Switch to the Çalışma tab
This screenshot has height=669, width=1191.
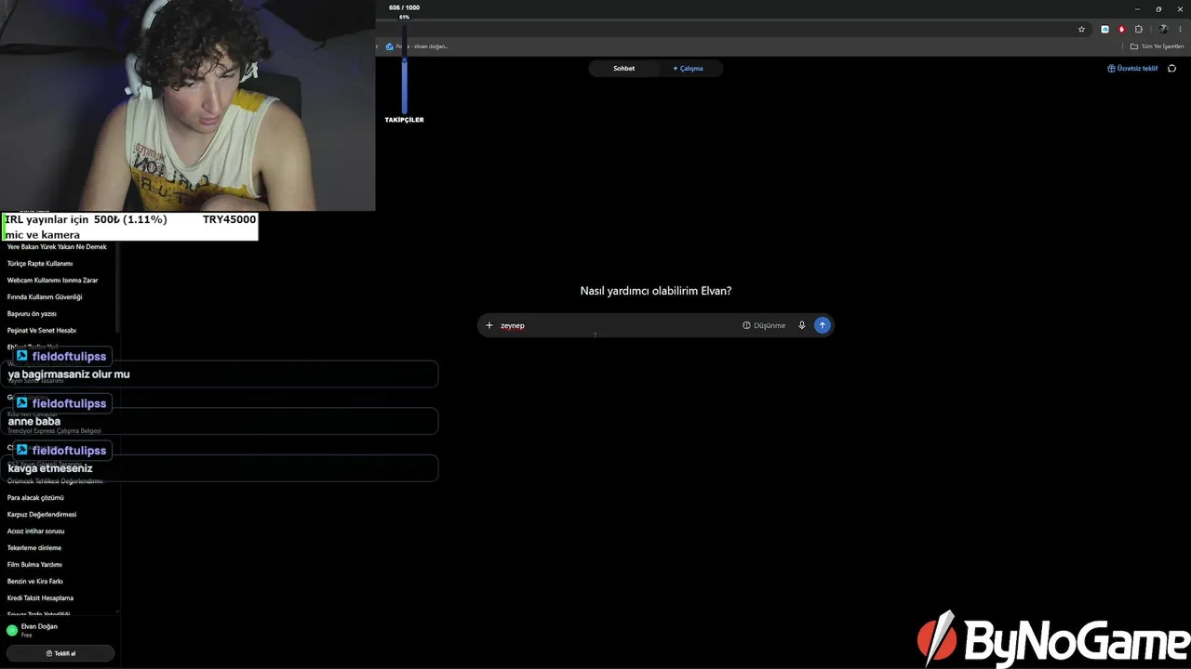pyautogui.click(x=688, y=68)
